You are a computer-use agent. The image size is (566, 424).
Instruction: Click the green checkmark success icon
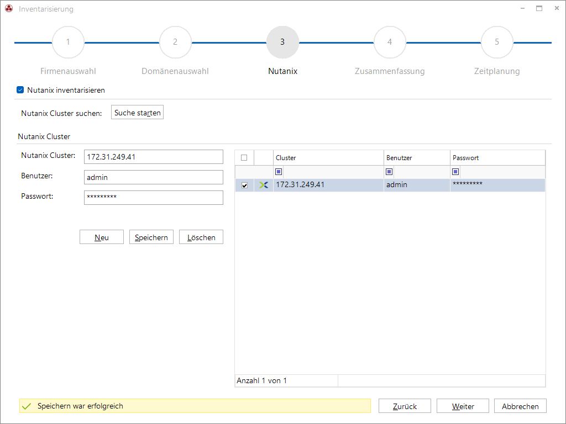coord(27,406)
